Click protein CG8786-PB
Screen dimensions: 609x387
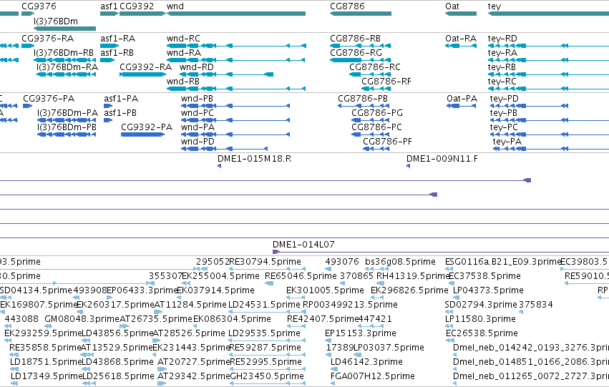click(363, 99)
